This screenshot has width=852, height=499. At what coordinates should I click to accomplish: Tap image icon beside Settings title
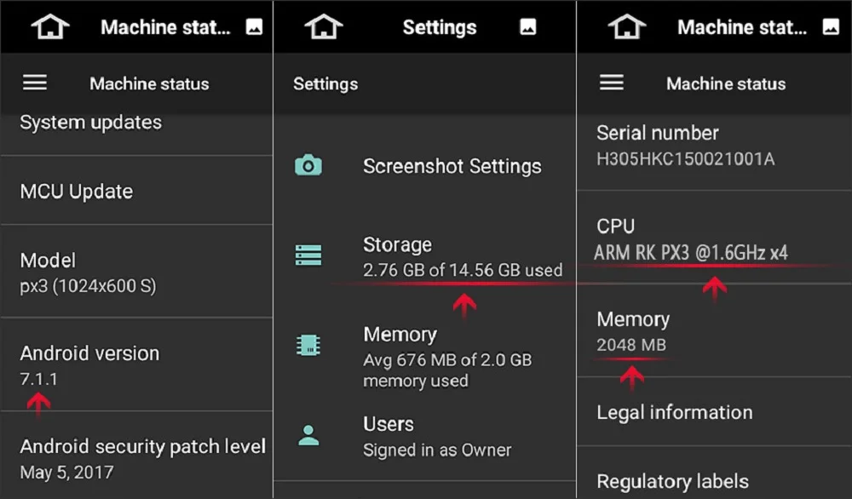(x=528, y=26)
